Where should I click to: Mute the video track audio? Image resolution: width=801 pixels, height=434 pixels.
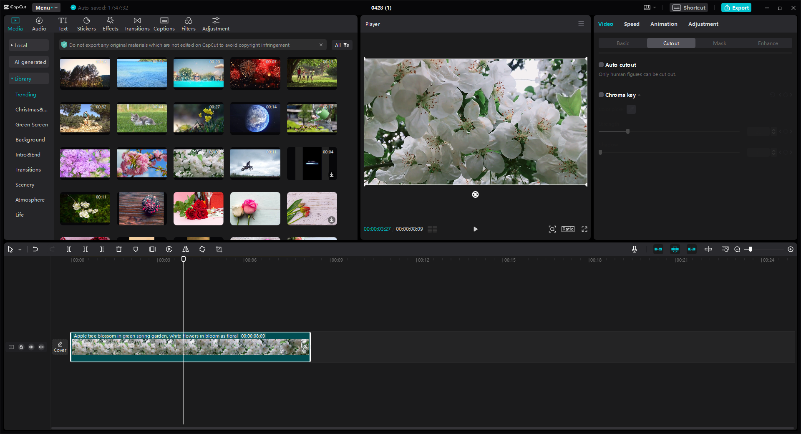coord(41,347)
